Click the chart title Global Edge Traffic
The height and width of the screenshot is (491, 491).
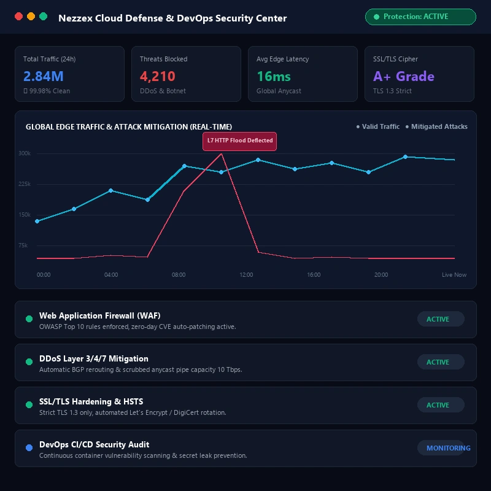[x=129, y=127]
